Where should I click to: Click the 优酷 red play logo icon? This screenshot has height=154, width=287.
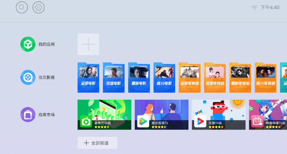coord(200,121)
